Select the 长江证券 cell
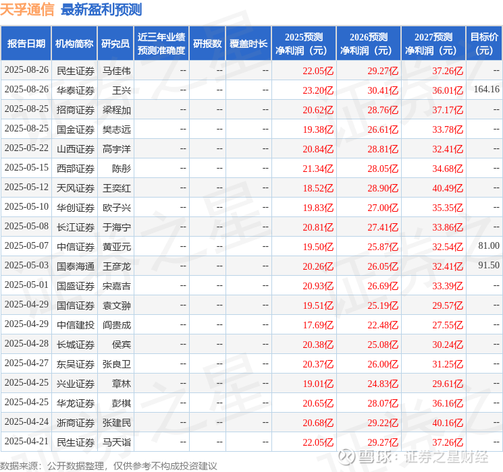This screenshot has height=472, width=503. (x=76, y=227)
